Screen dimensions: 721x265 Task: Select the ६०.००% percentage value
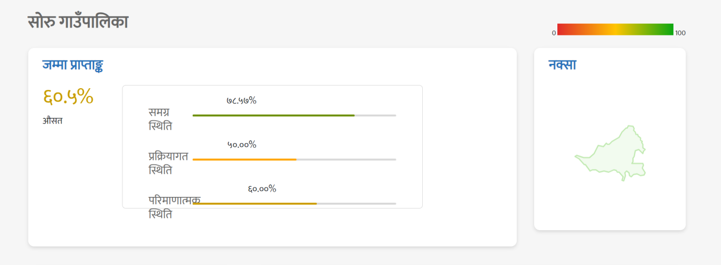[262, 189]
